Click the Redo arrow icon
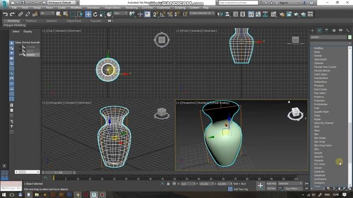This screenshot has width=353, height=198. pos(12,14)
